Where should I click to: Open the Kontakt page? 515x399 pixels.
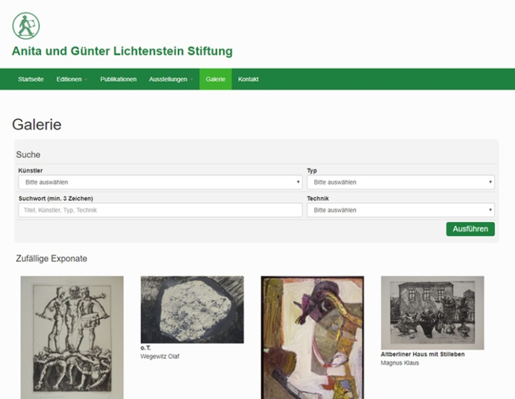pos(248,79)
